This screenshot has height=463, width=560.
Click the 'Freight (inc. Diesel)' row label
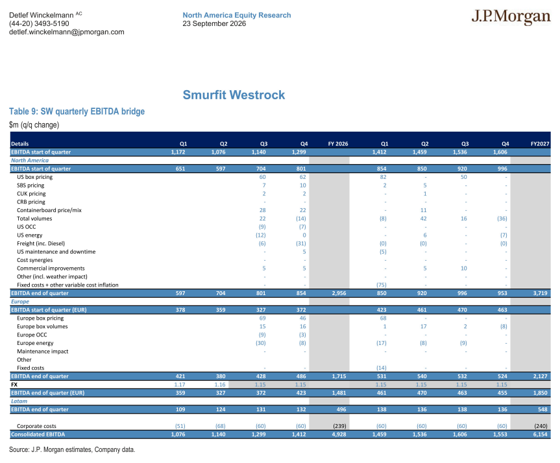point(41,243)
